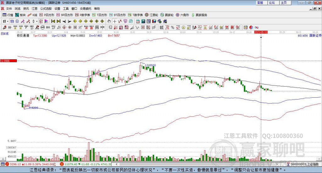Screen dimensions: 322x173
Task: Open the 文件 menu
Action: tap(9, 8)
